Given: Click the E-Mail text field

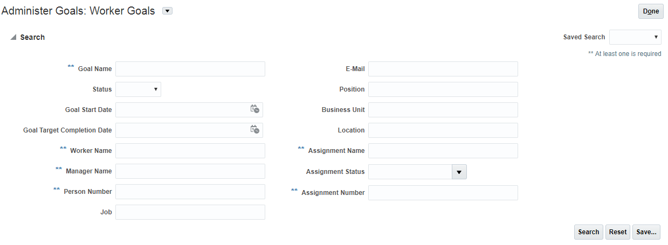Looking at the screenshot, I should pos(443,69).
